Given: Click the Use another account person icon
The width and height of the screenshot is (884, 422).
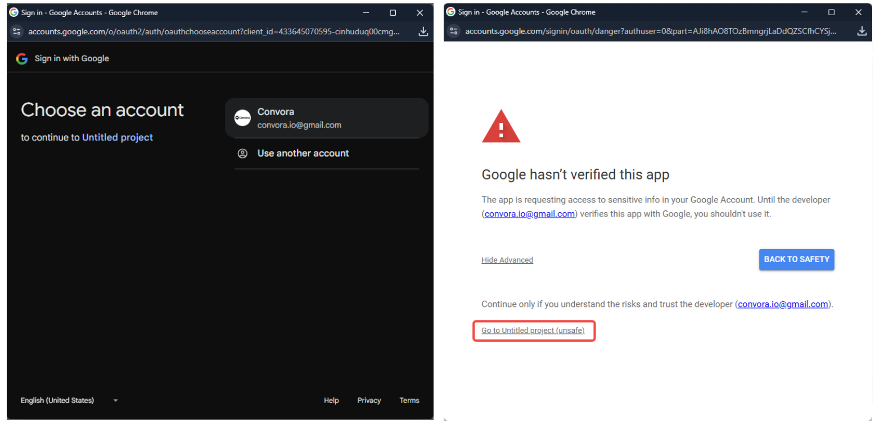Looking at the screenshot, I should (242, 153).
